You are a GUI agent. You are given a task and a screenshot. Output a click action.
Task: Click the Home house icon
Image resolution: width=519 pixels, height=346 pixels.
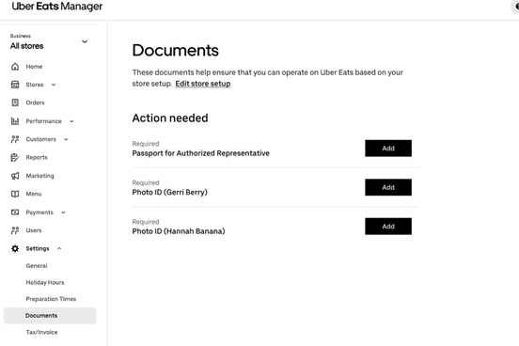click(x=15, y=67)
